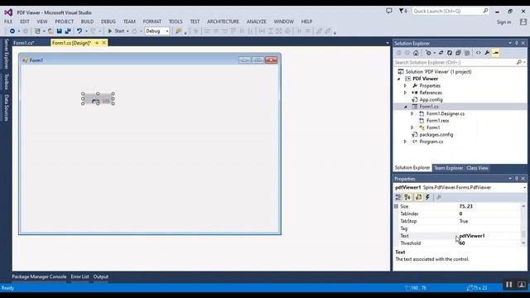Click the Visual Studio logo icon

(8, 12)
